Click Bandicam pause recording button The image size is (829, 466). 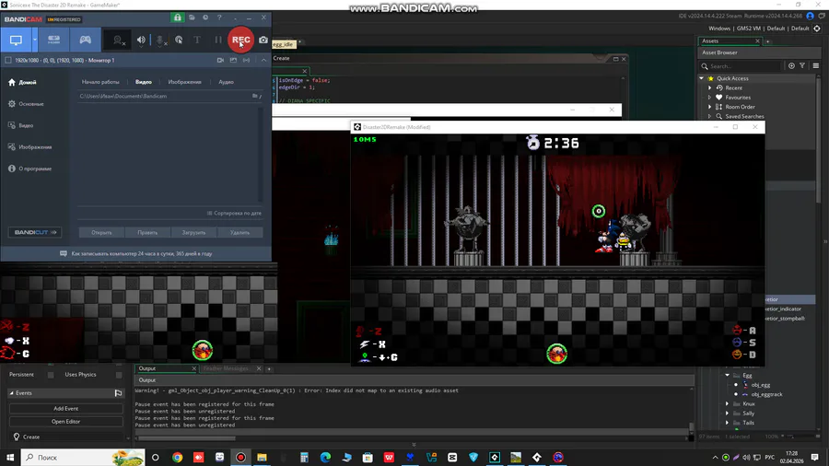pyautogui.click(x=217, y=41)
